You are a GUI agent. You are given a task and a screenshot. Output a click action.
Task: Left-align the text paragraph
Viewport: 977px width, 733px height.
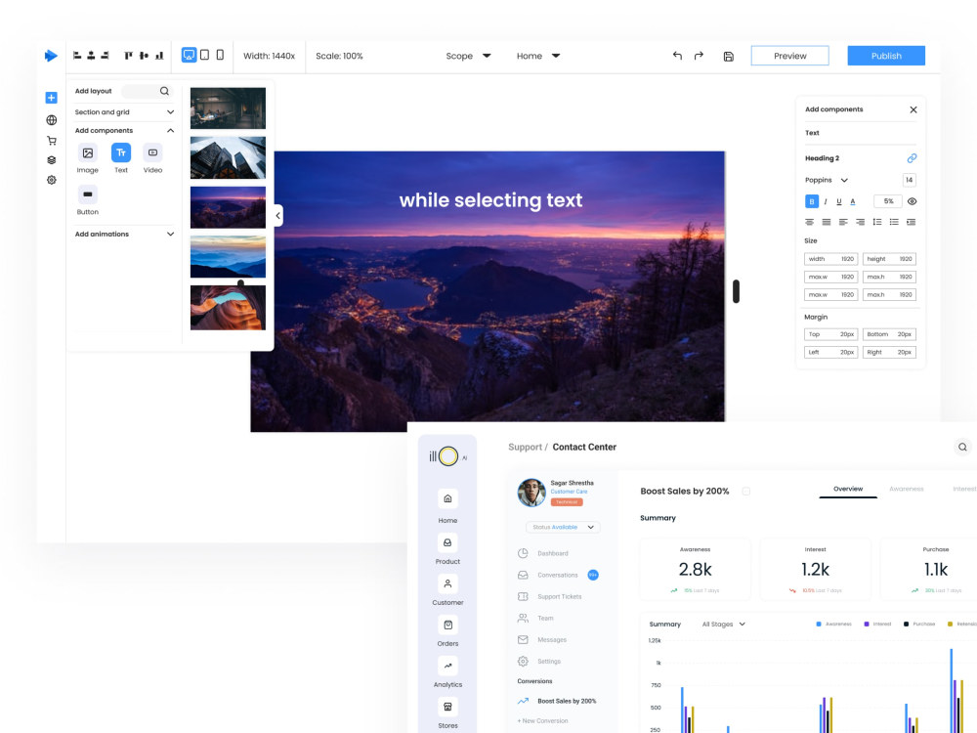(x=843, y=222)
